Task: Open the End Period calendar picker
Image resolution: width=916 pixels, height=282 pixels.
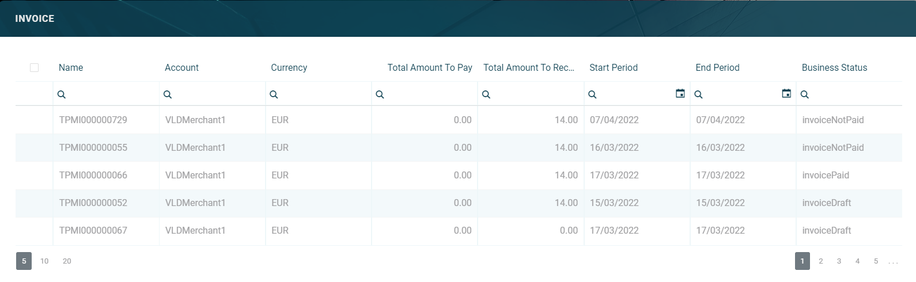Action: (786, 94)
